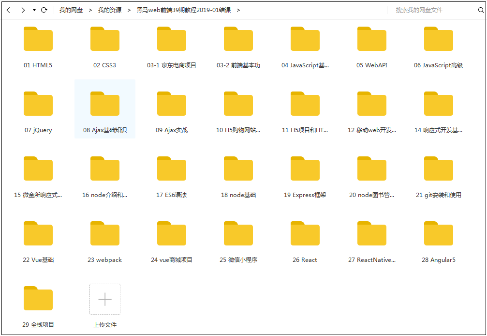Viewport: 487px width, 336px height.
Task: Select the 03-1 京东电商项目 folder icon
Action: [172, 39]
